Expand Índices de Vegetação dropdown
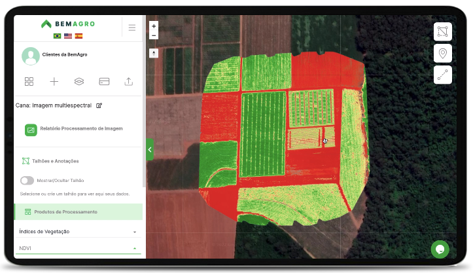Image resolution: width=473 pixels, height=273 pixels. [78, 232]
